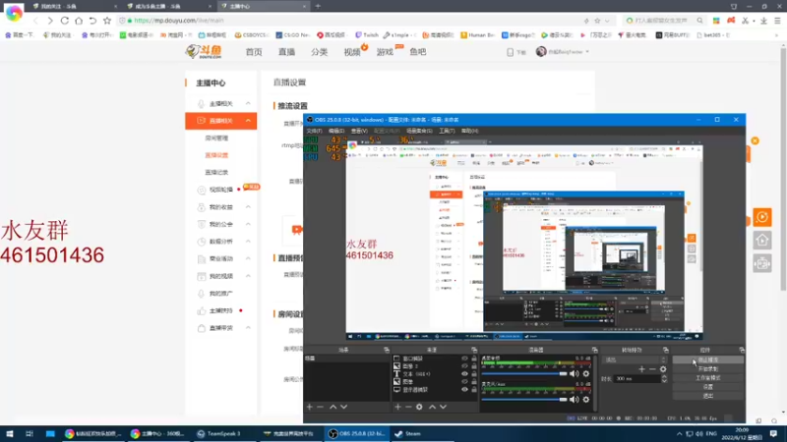This screenshot has height=442, width=787.
Task: Click the 退出 button in OBS controls
Action: click(707, 396)
